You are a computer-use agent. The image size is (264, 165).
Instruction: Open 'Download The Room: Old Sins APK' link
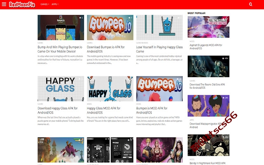point(207,86)
